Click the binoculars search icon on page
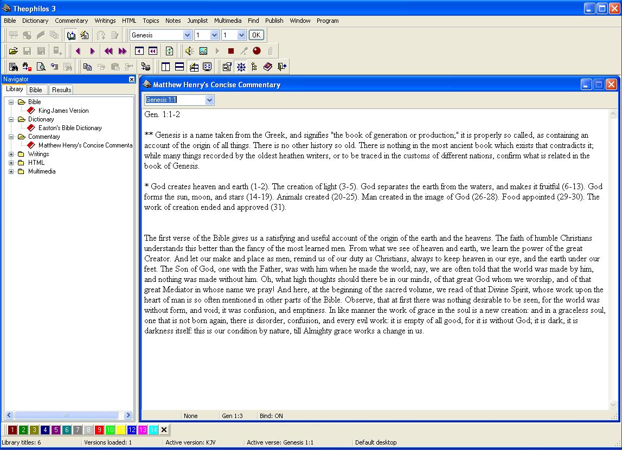Viewport: 622px width, 450px height. [14, 67]
